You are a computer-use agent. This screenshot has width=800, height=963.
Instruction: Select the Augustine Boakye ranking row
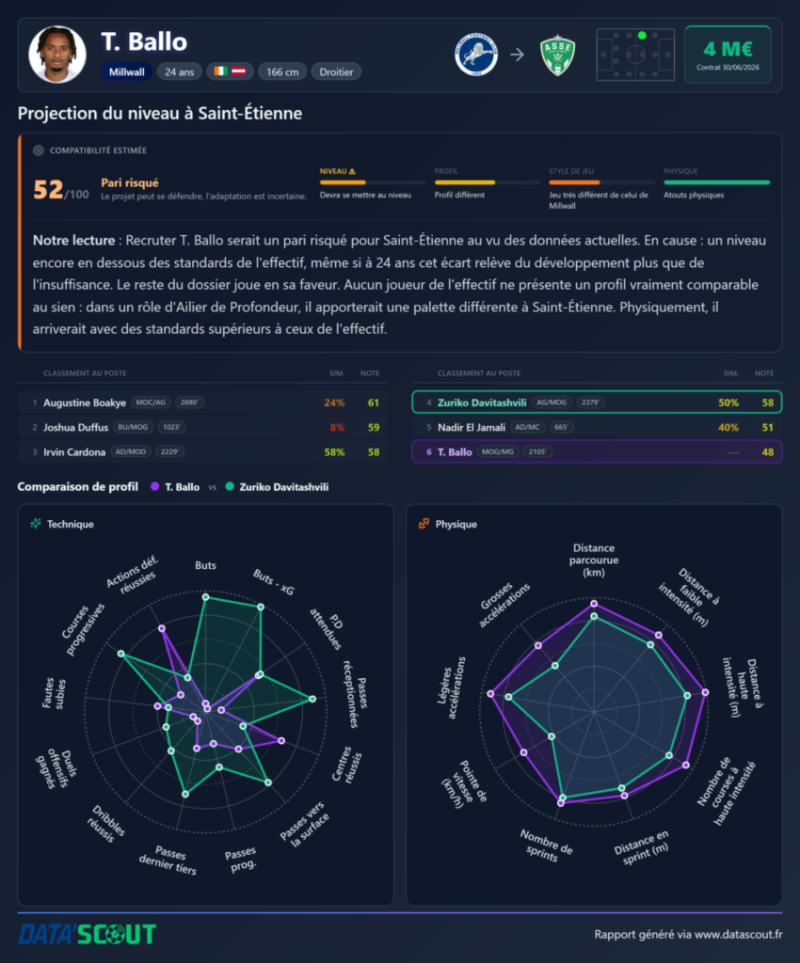pyautogui.click(x=202, y=403)
